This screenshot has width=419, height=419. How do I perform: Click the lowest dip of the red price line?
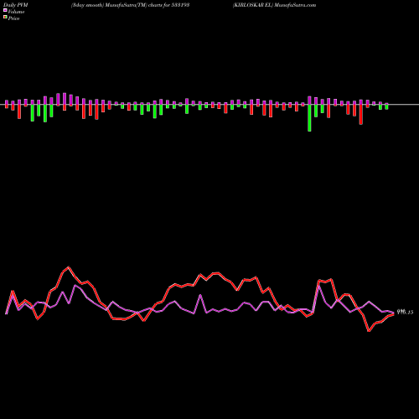(369, 331)
